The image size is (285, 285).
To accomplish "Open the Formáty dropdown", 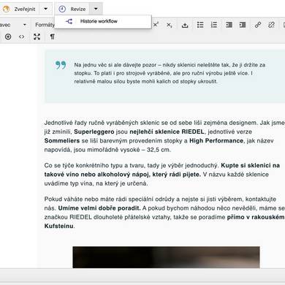I will (45, 25).
